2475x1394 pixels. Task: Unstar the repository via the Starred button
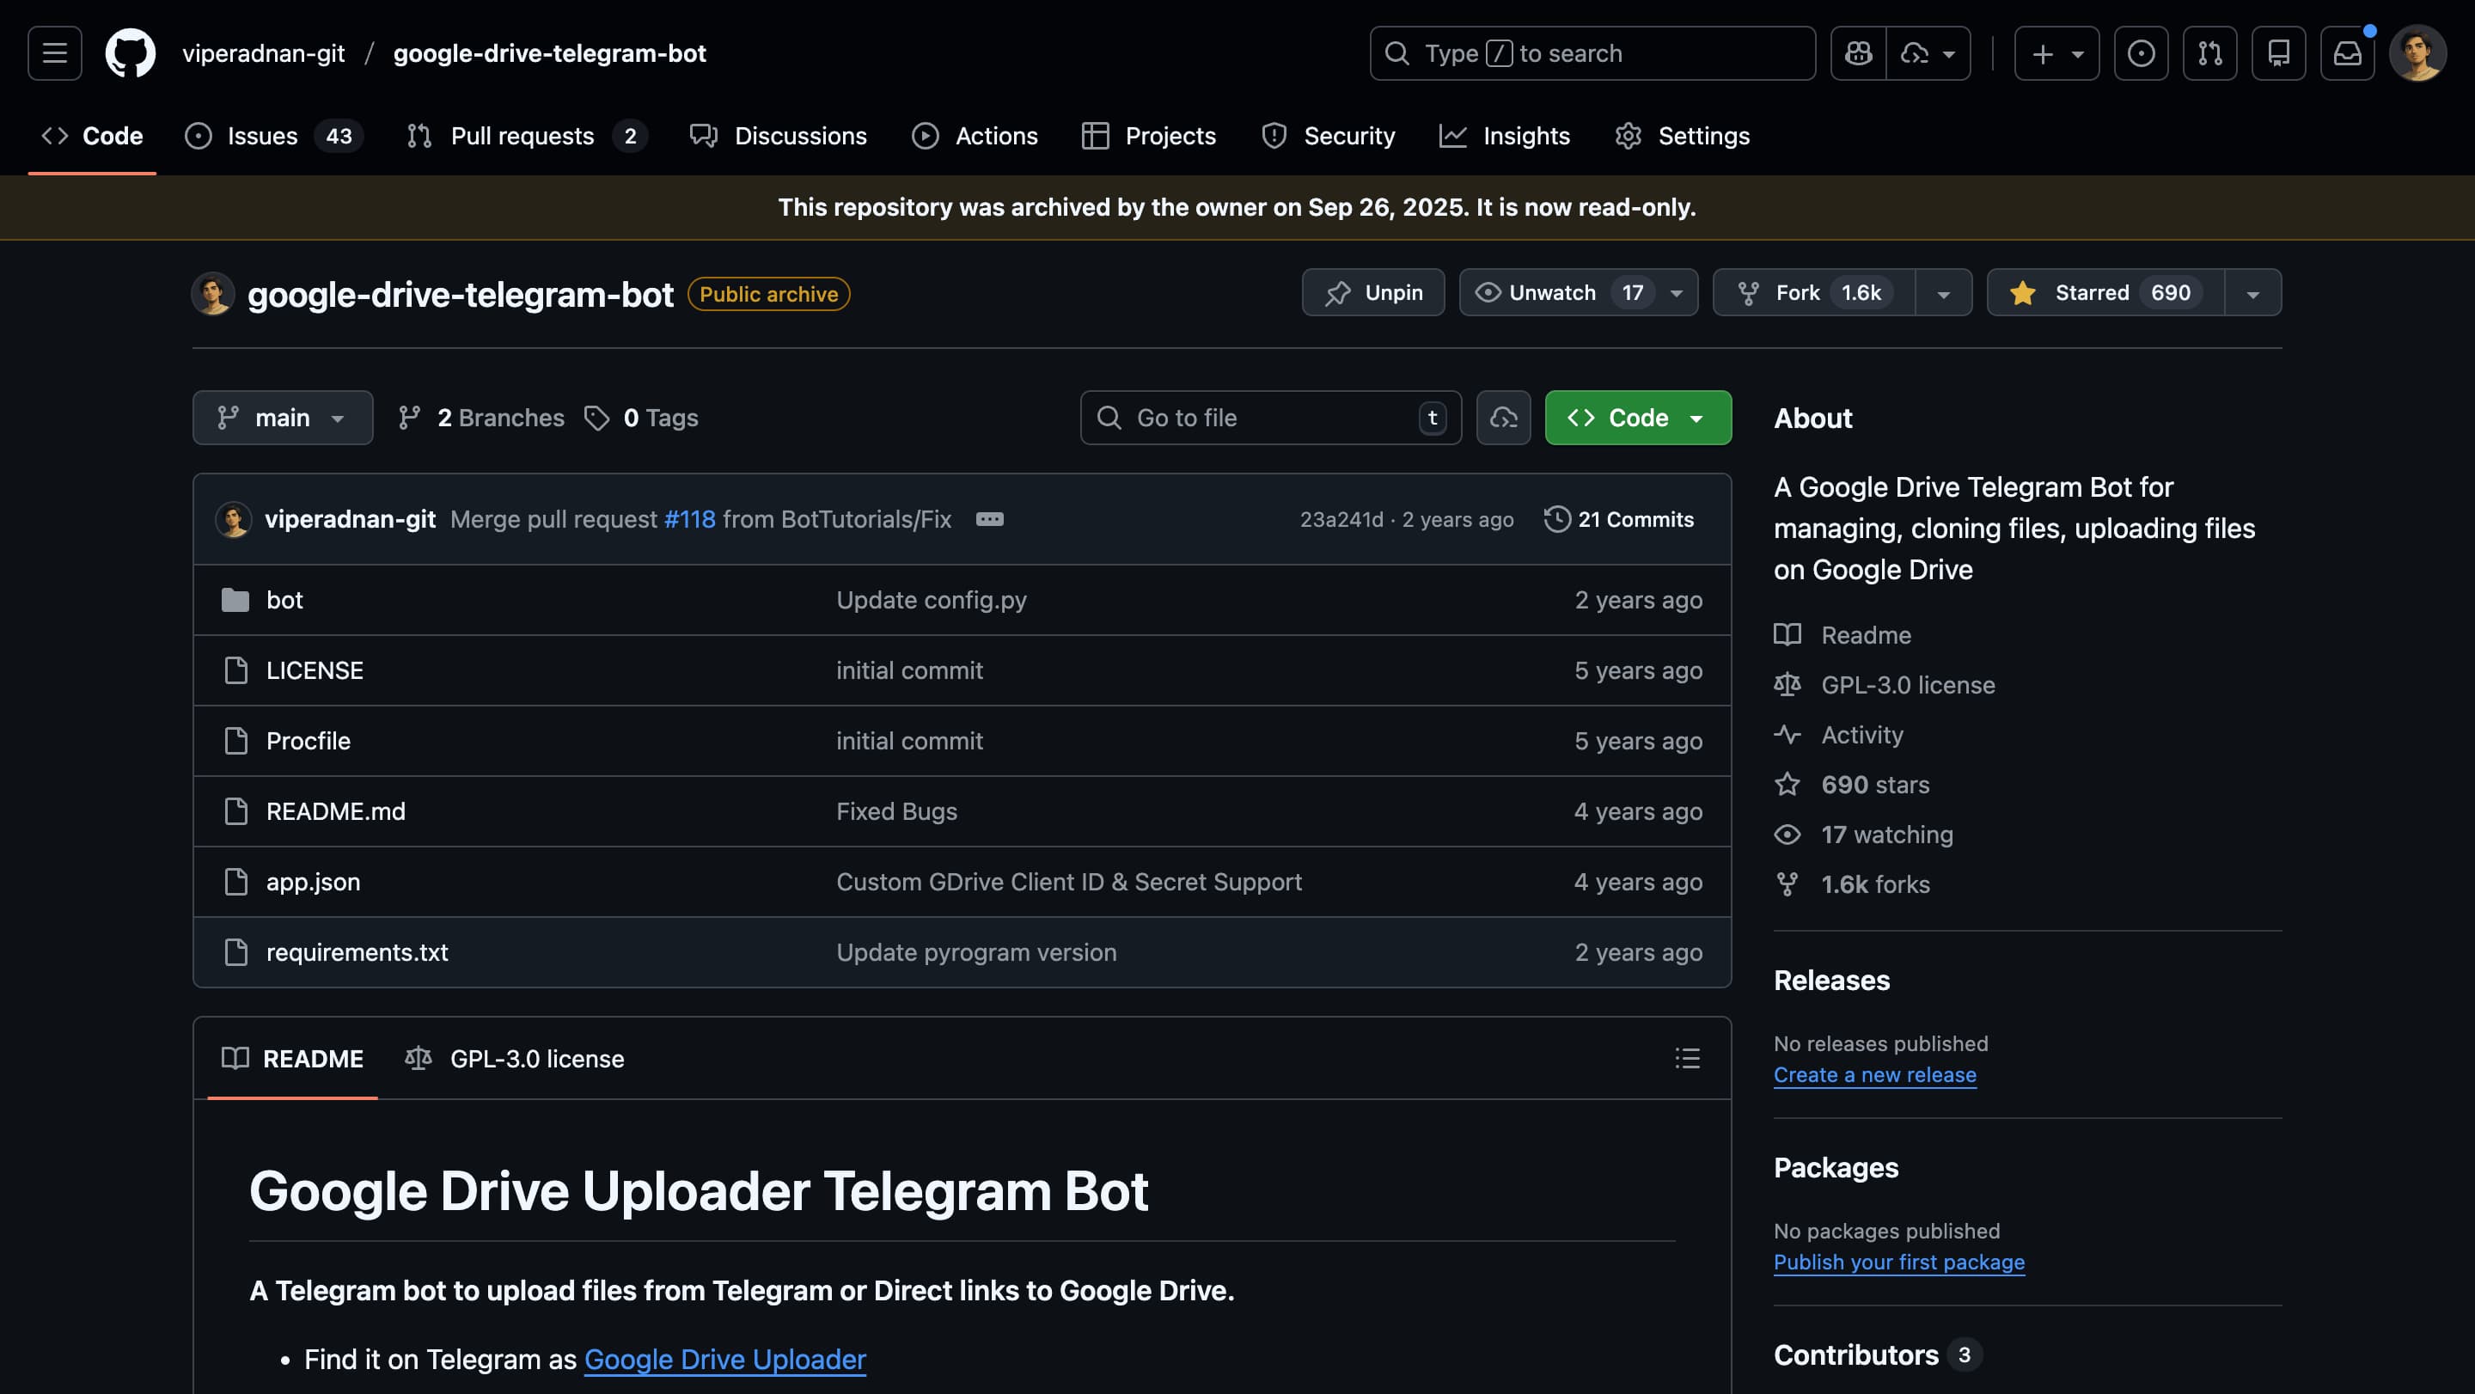coord(2104,292)
